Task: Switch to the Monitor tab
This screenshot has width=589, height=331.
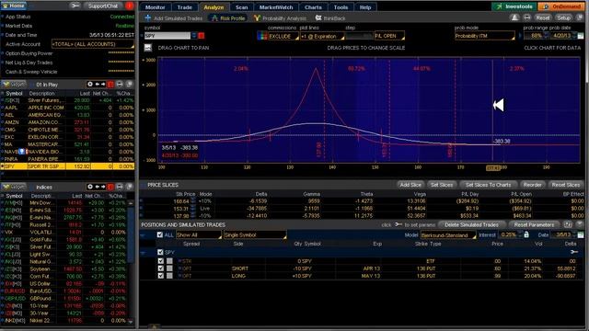Action: click(x=155, y=7)
